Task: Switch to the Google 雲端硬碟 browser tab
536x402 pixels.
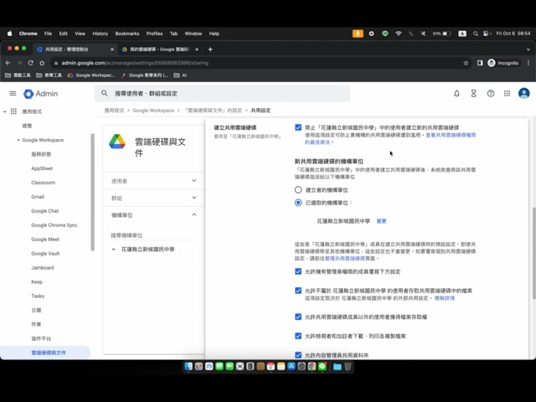Action: [160, 49]
